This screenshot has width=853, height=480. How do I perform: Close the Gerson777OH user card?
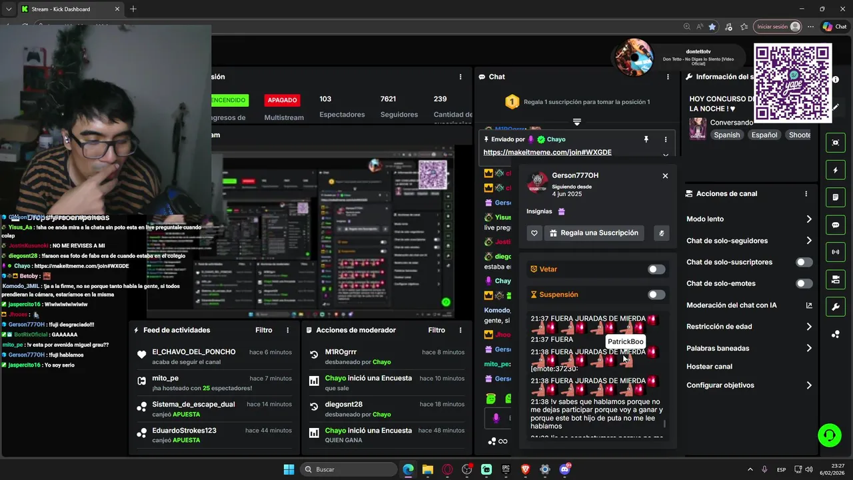coord(665,176)
